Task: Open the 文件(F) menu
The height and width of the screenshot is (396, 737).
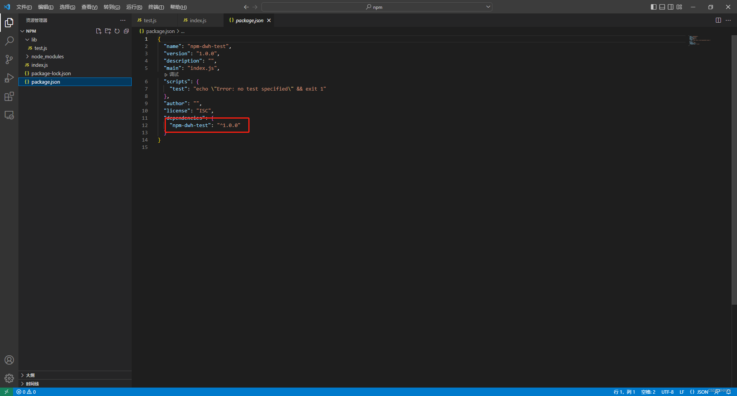Action: pyautogui.click(x=24, y=7)
